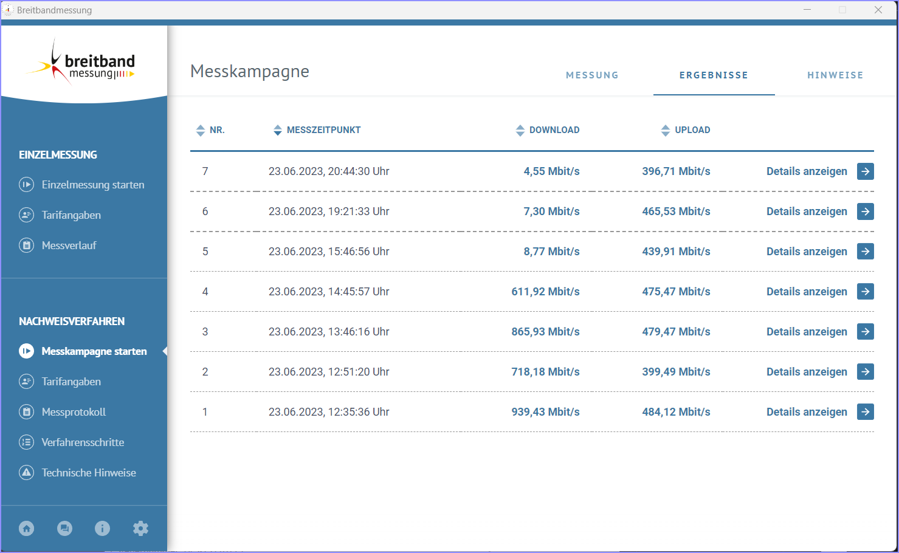Image resolution: width=899 pixels, height=553 pixels.
Task: Click the EINZELMESSUNG section header
Action: pos(58,155)
